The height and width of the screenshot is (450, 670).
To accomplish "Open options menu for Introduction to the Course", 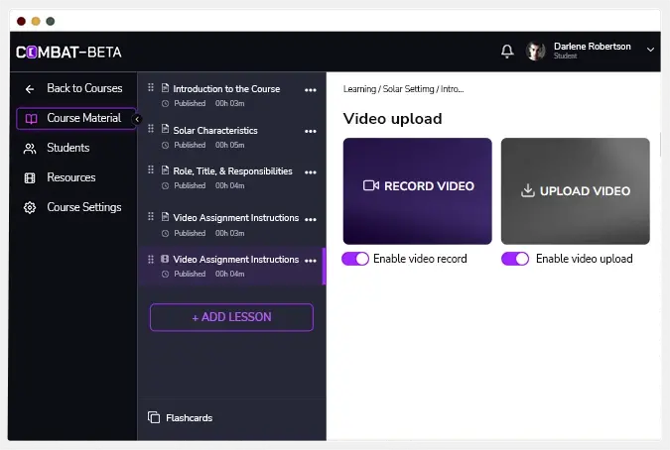I will click(311, 89).
